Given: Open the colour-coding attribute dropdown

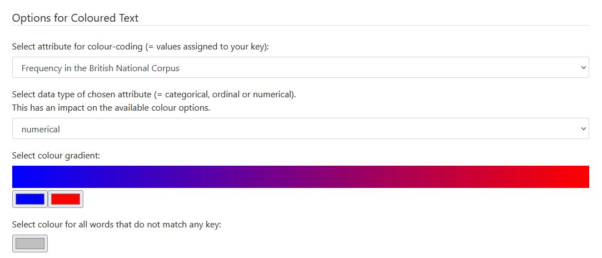Looking at the screenshot, I should pyautogui.click(x=300, y=68).
